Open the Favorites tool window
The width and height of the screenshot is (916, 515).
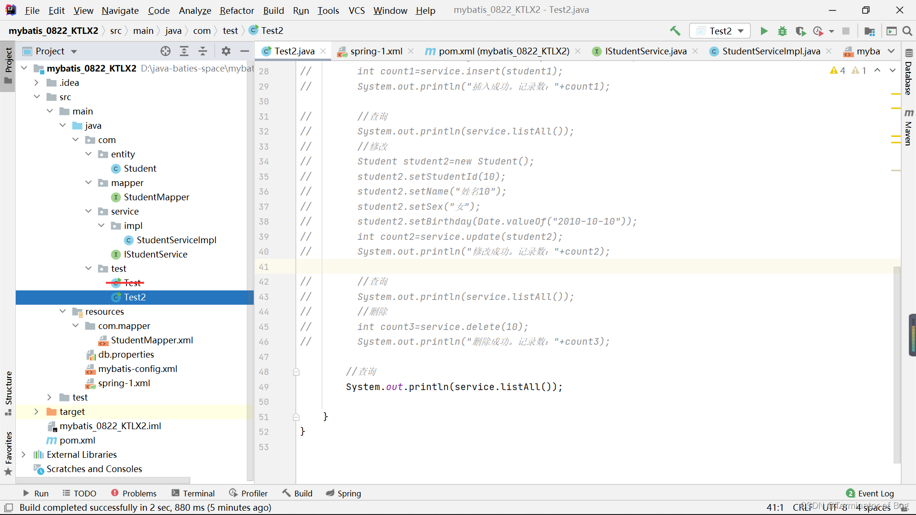tap(8, 453)
